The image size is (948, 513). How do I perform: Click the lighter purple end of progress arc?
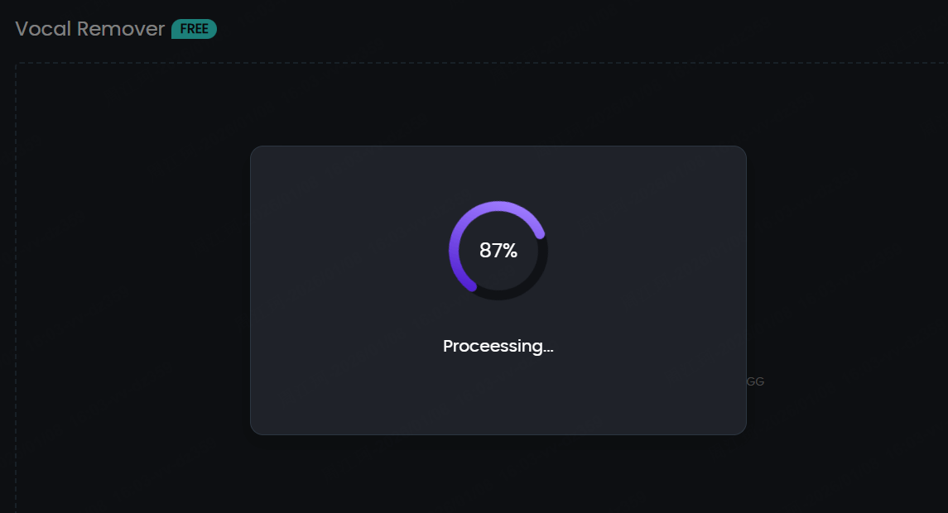(x=540, y=234)
